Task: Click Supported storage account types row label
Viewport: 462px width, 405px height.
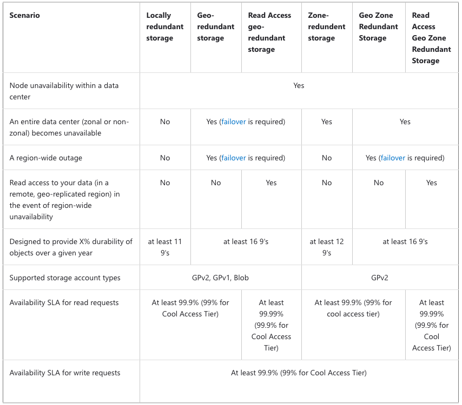Action: [65, 278]
